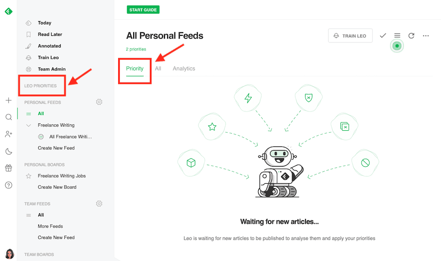Click the START GUIDE button
441x261 pixels.
pos(143,10)
